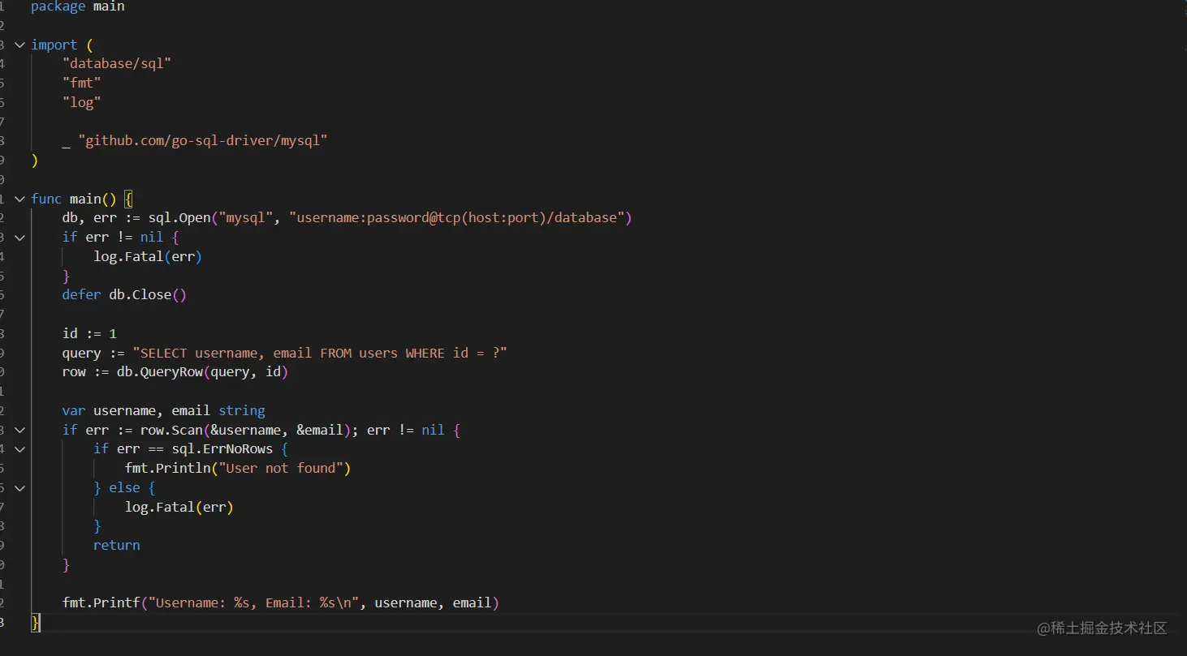Screen dimensions: 1187x656
Task: Click the "log" import string
Action: click(82, 102)
